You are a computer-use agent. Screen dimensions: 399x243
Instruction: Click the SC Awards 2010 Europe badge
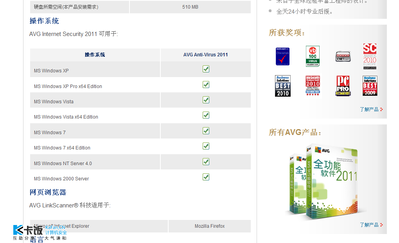(x=370, y=56)
